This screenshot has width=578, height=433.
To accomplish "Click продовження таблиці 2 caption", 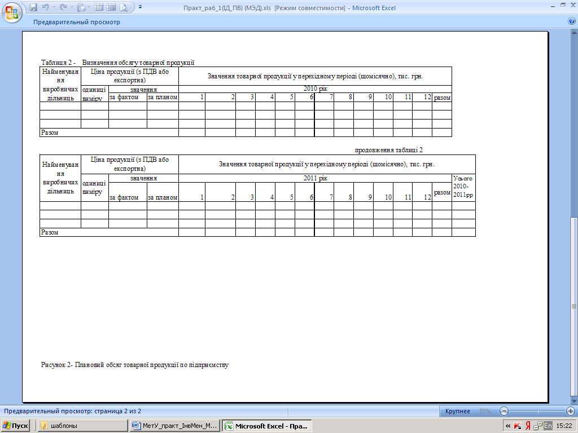I will point(388,150).
